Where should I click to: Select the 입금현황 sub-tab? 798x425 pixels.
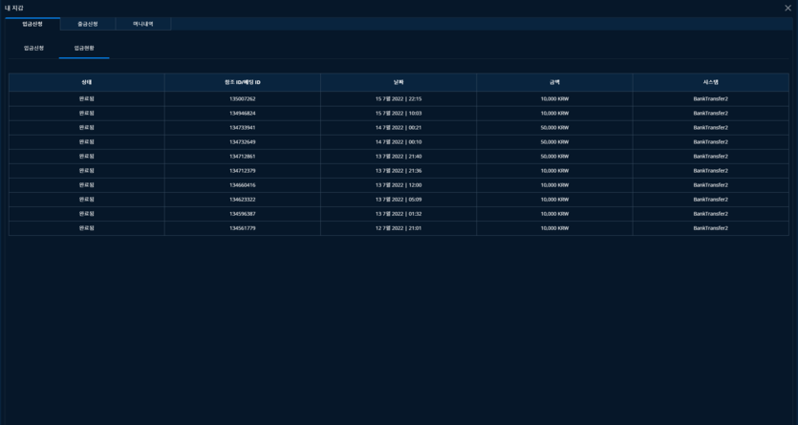pyautogui.click(x=84, y=48)
